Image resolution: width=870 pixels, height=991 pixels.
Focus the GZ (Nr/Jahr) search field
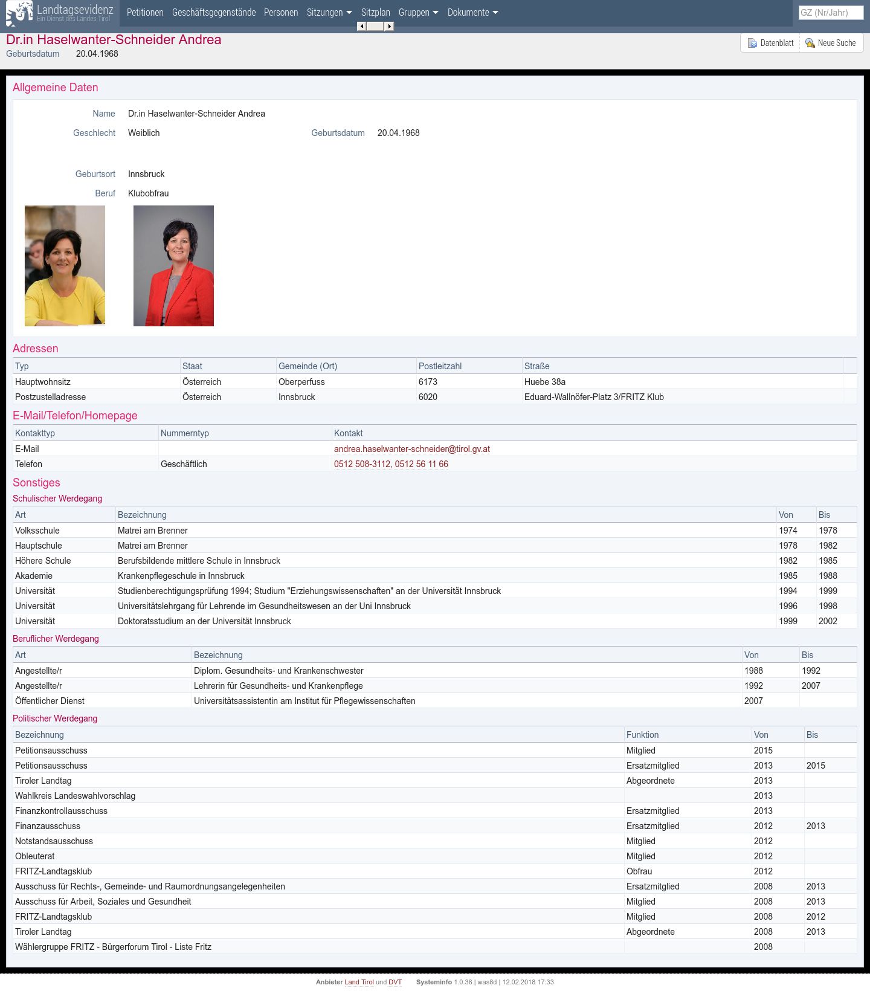831,12
